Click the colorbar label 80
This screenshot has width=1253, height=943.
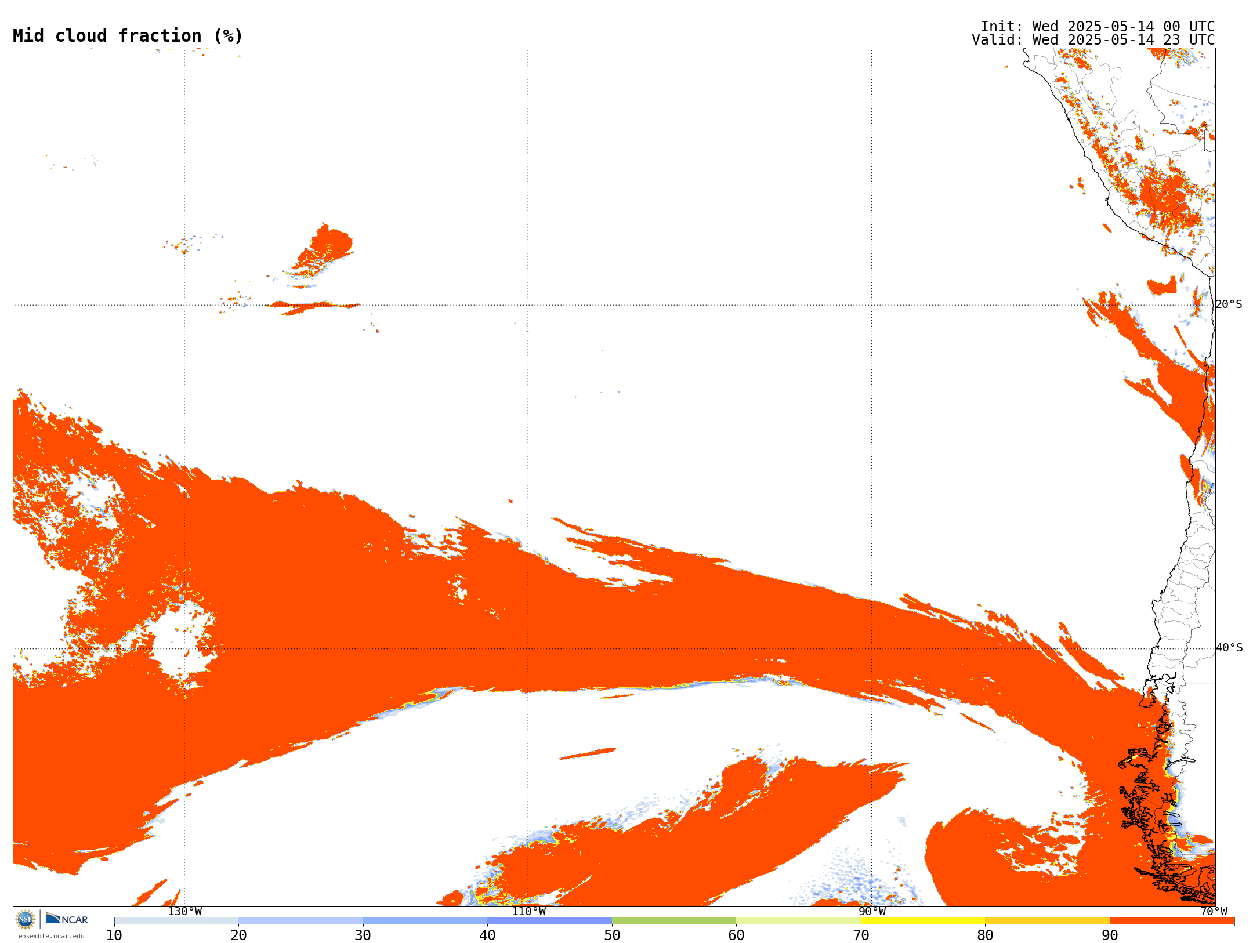pos(985,935)
